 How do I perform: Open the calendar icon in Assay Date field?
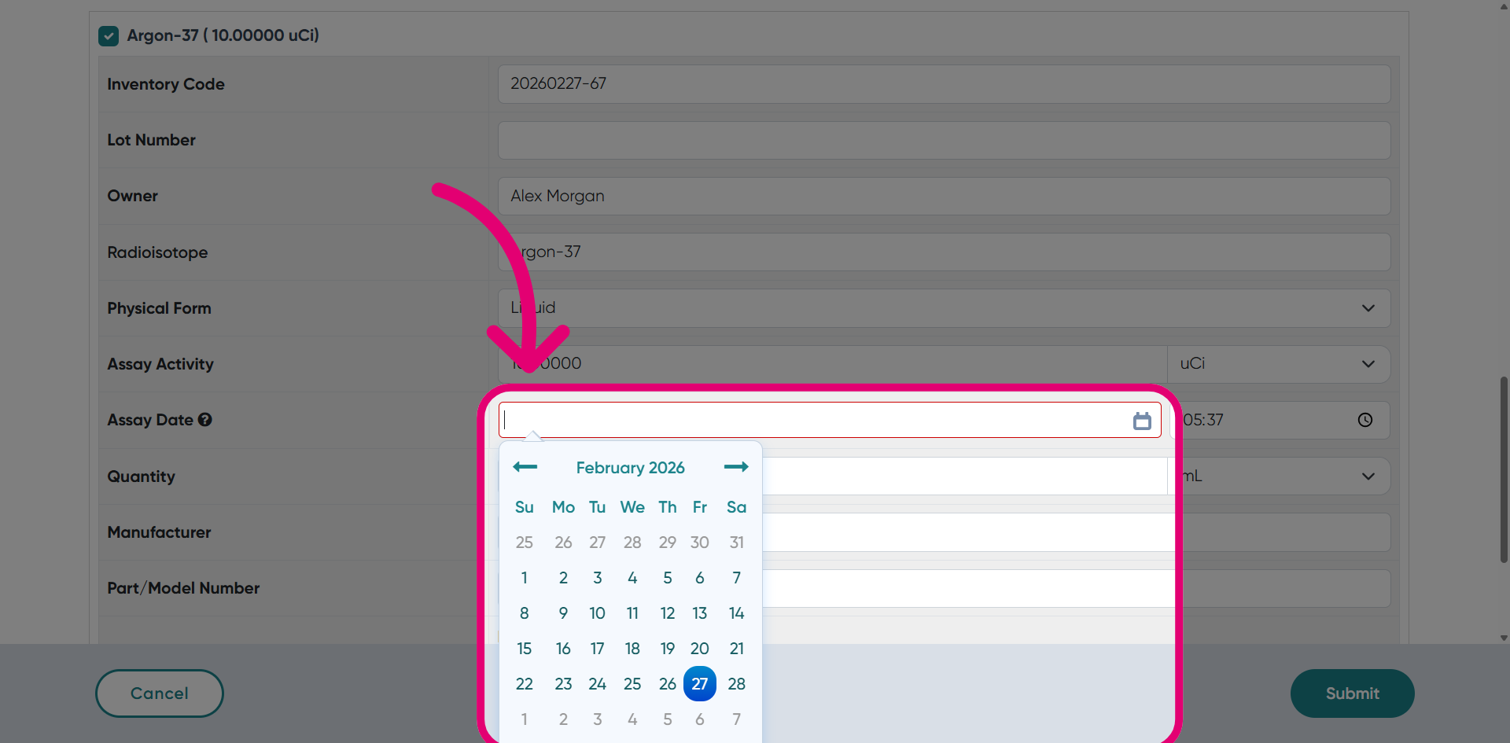1142,421
